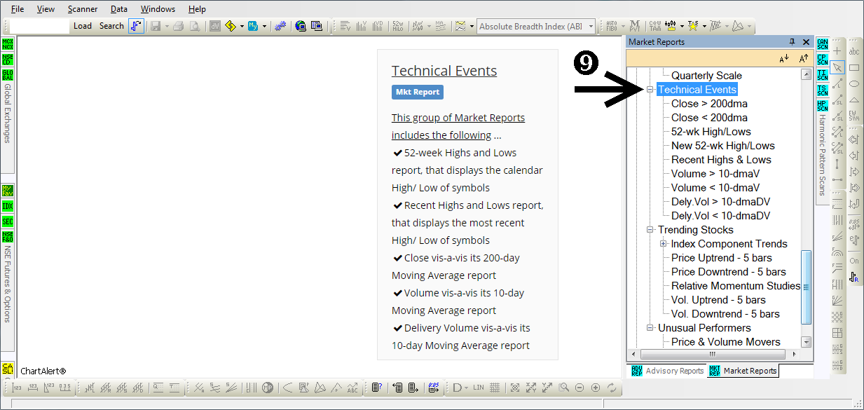Open the Scanner menu
864x410 pixels.
tap(83, 9)
